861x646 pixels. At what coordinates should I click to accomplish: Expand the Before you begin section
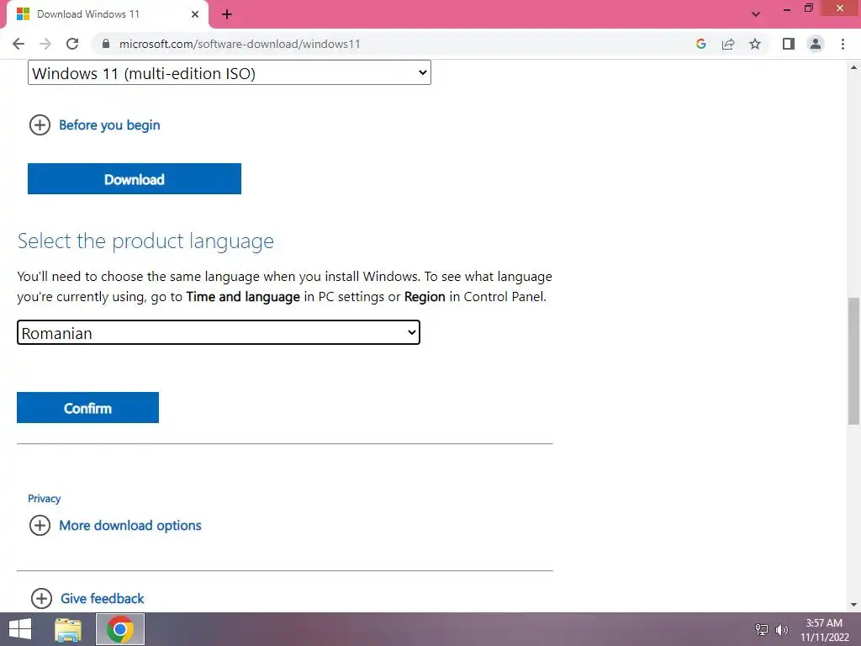(40, 125)
